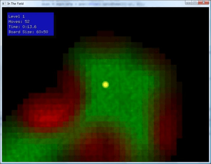The width and height of the screenshot is (211, 164).
Task: Minimize the In The Field window
Action: [189, 3]
